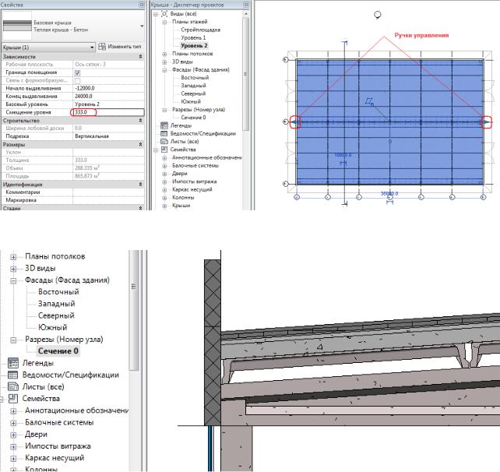Click the Начало выдавливания value -12000.0
The height and width of the screenshot is (472, 500).
click(108, 88)
